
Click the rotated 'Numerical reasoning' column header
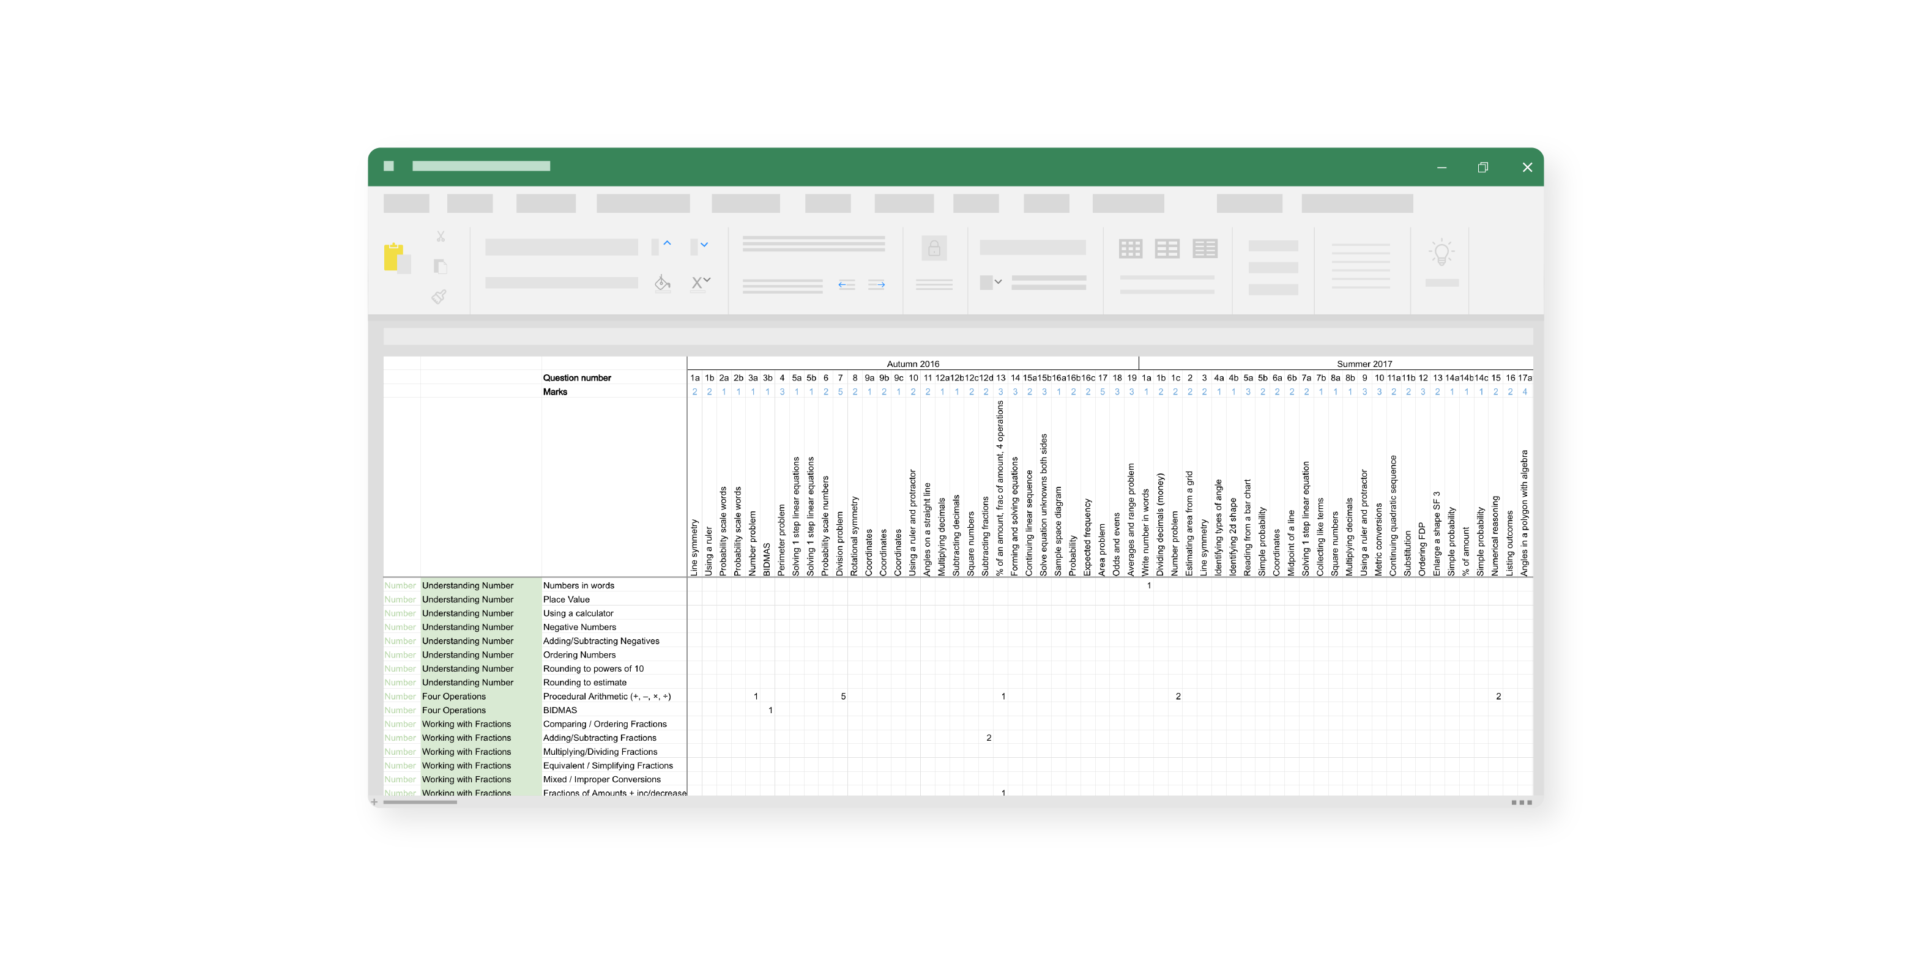pyautogui.click(x=1495, y=536)
